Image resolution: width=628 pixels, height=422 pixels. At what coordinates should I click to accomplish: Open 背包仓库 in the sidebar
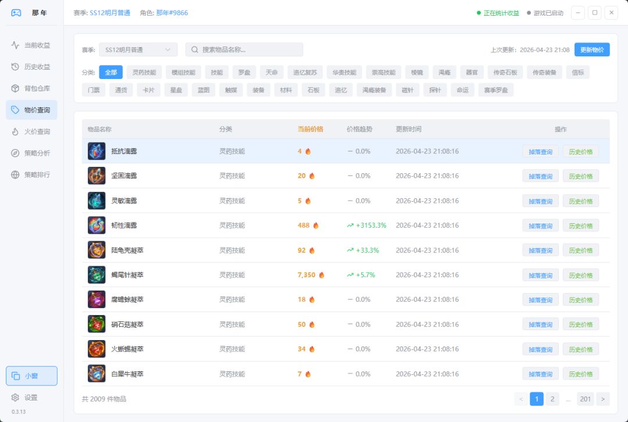click(x=31, y=88)
